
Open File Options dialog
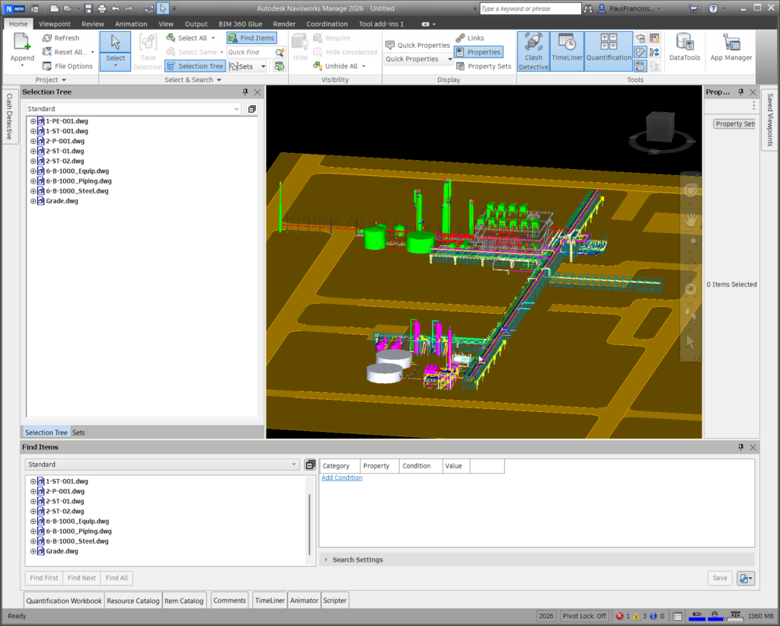[68, 66]
